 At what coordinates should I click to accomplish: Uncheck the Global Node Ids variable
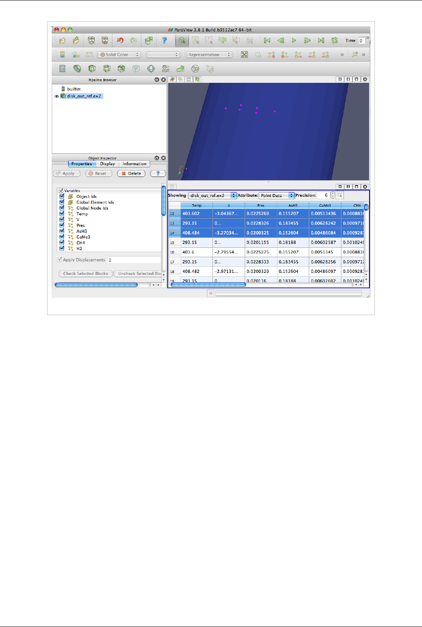coord(62,208)
